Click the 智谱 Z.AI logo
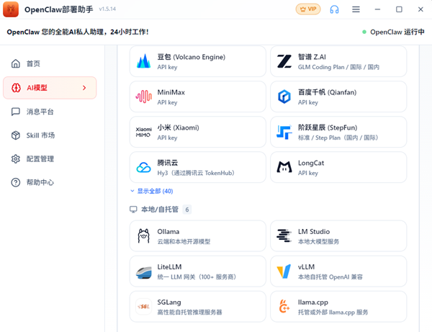 tap(284, 61)
